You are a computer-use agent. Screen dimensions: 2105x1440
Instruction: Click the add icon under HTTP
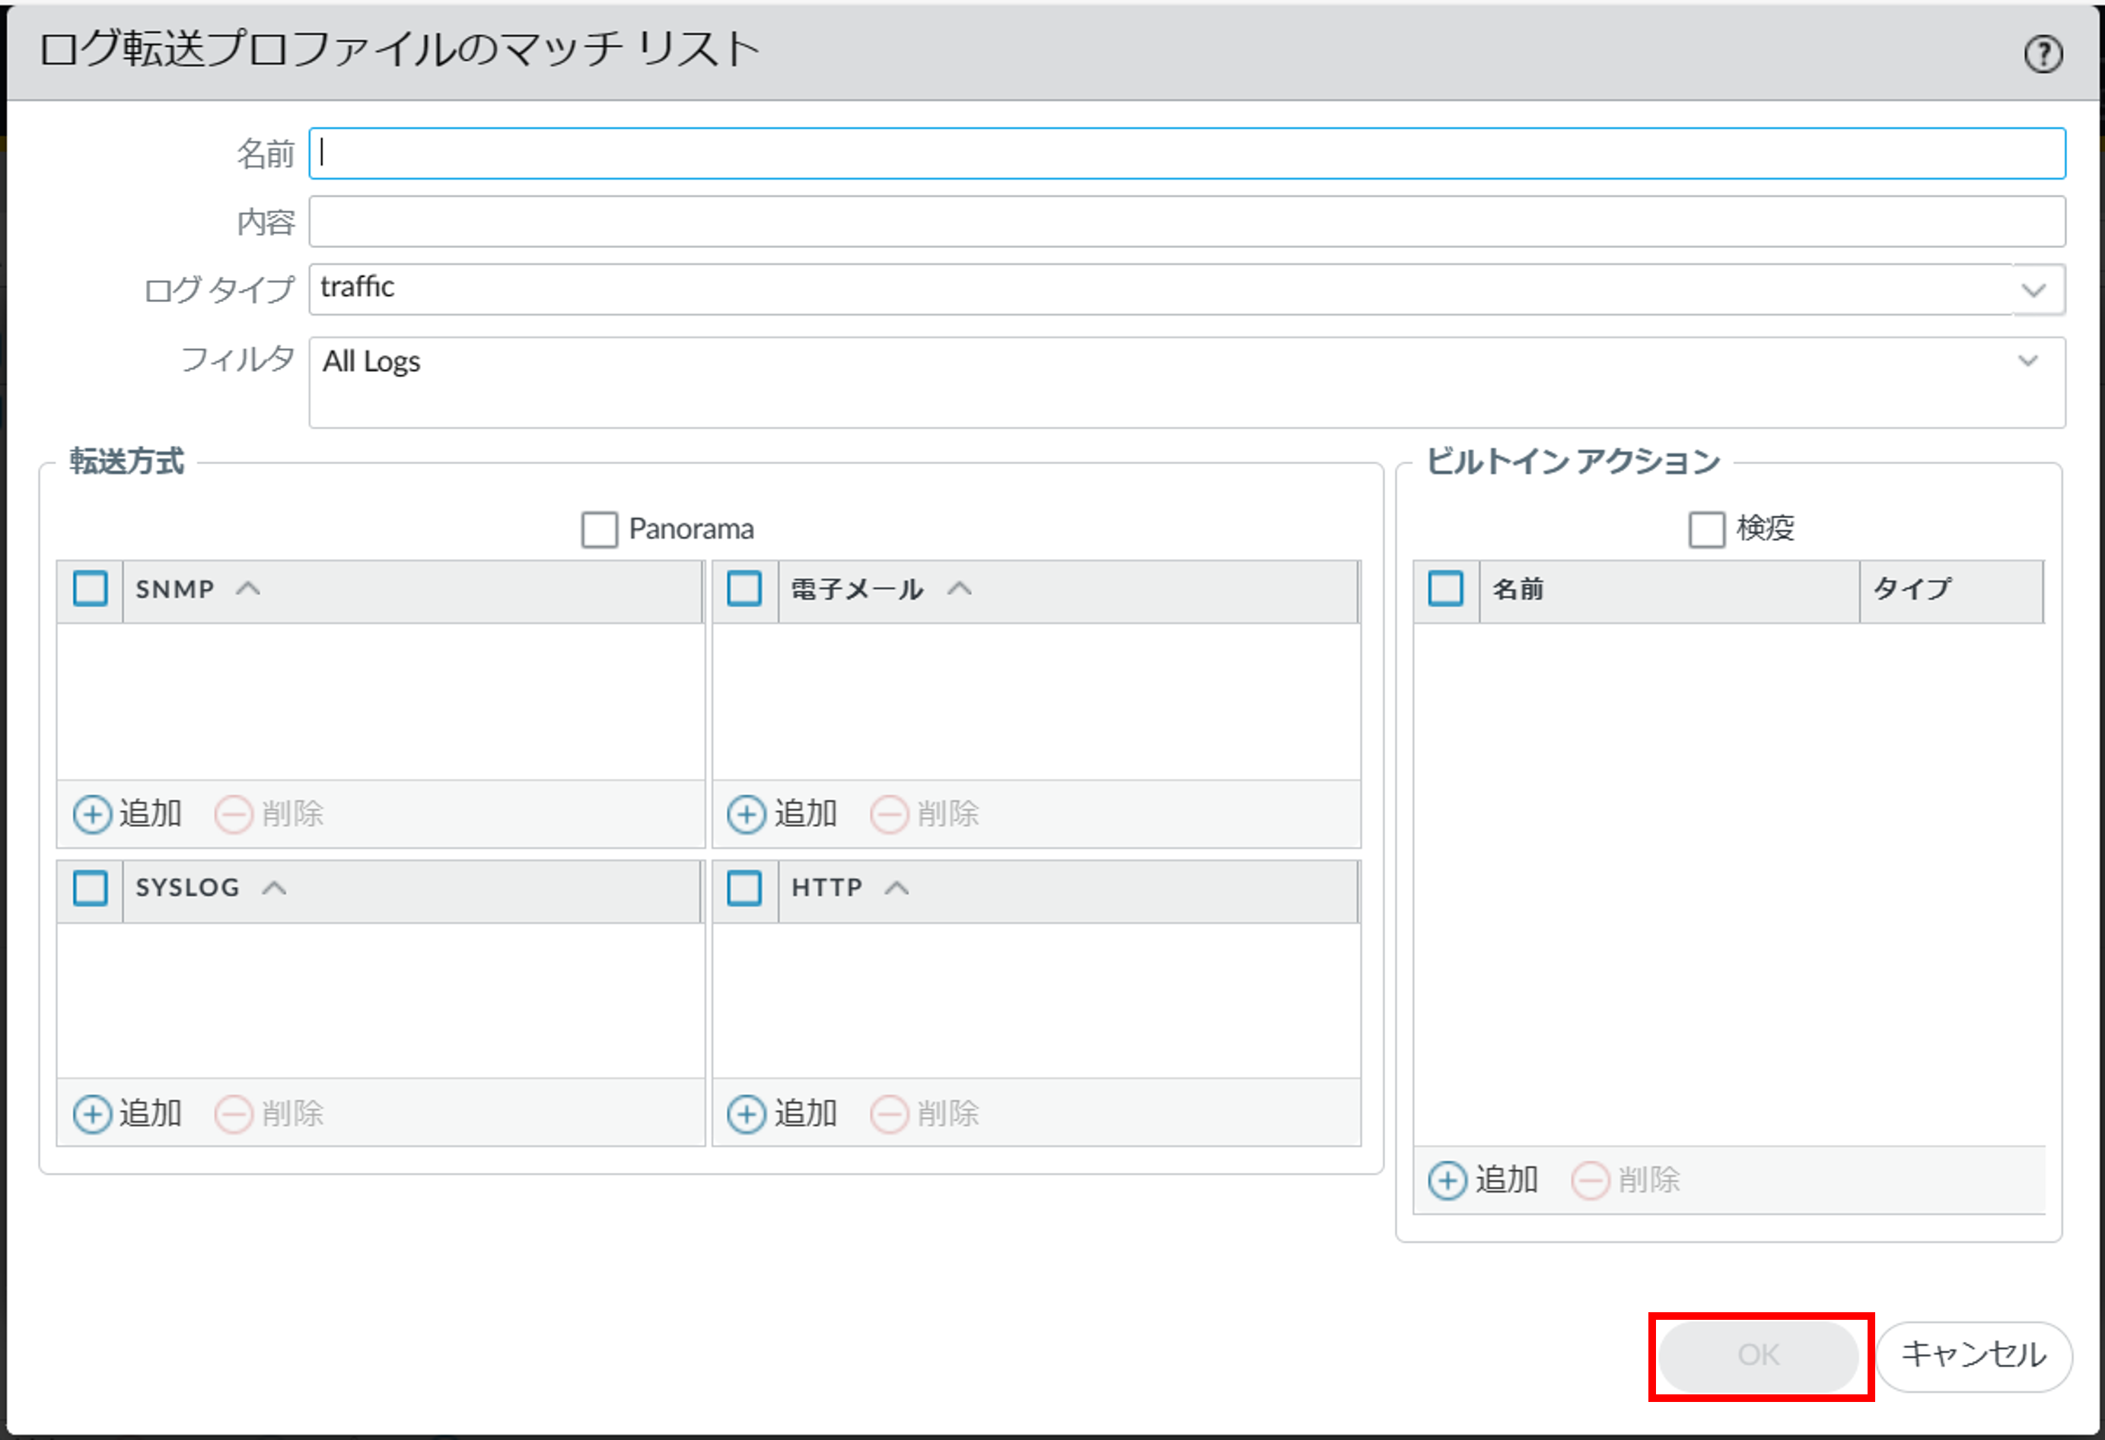tap(747, 1113)
